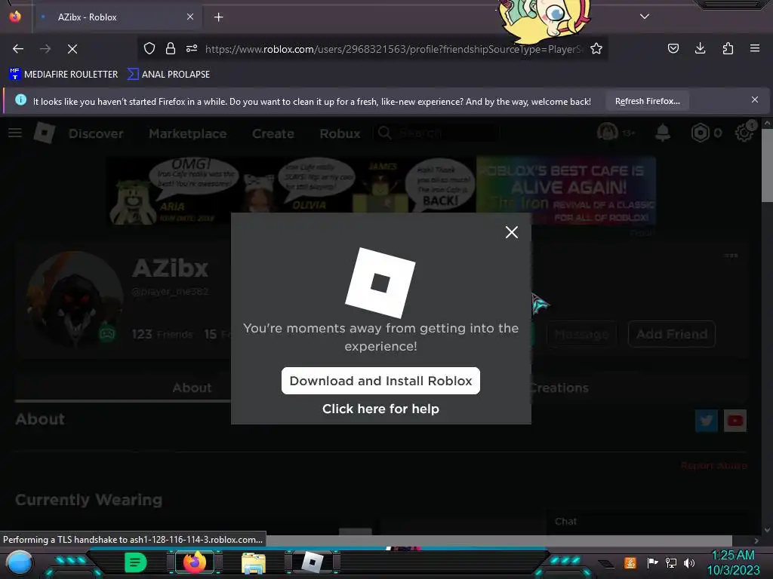Open Roblox app in taskbar

(x=313, y=562)
